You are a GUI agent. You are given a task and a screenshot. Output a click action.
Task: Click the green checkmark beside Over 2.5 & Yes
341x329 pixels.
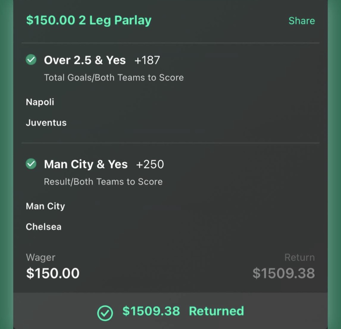click(x=31, y=60)
